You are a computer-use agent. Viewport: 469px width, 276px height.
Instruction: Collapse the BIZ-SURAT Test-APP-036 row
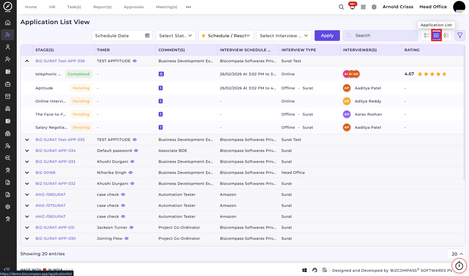[x=27, y=61]
